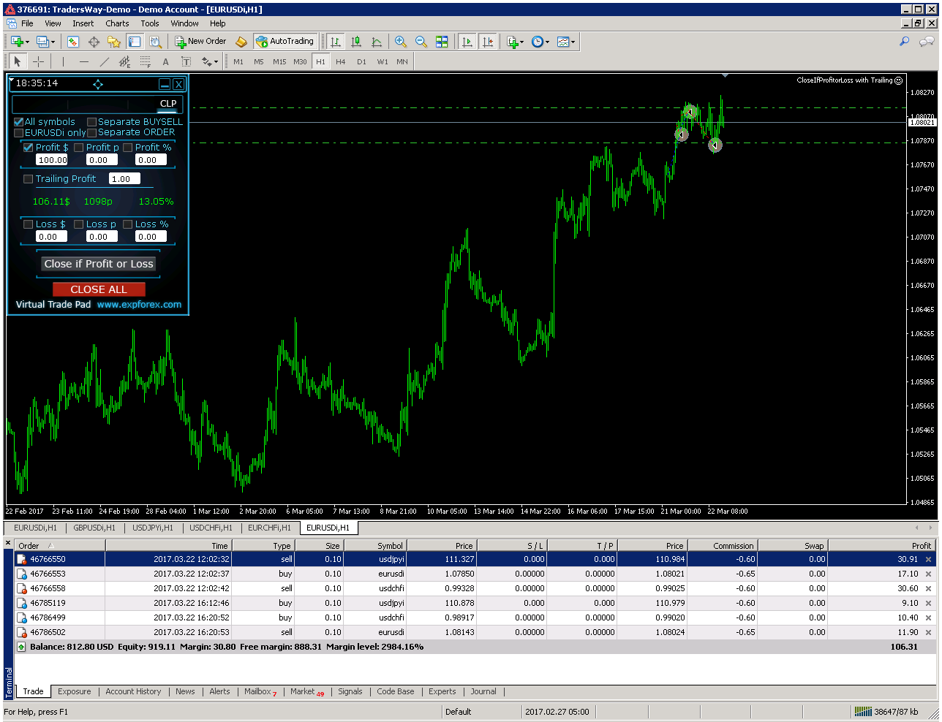Open the Periods clock dropdown
The image size is (942, 722).
540,42
